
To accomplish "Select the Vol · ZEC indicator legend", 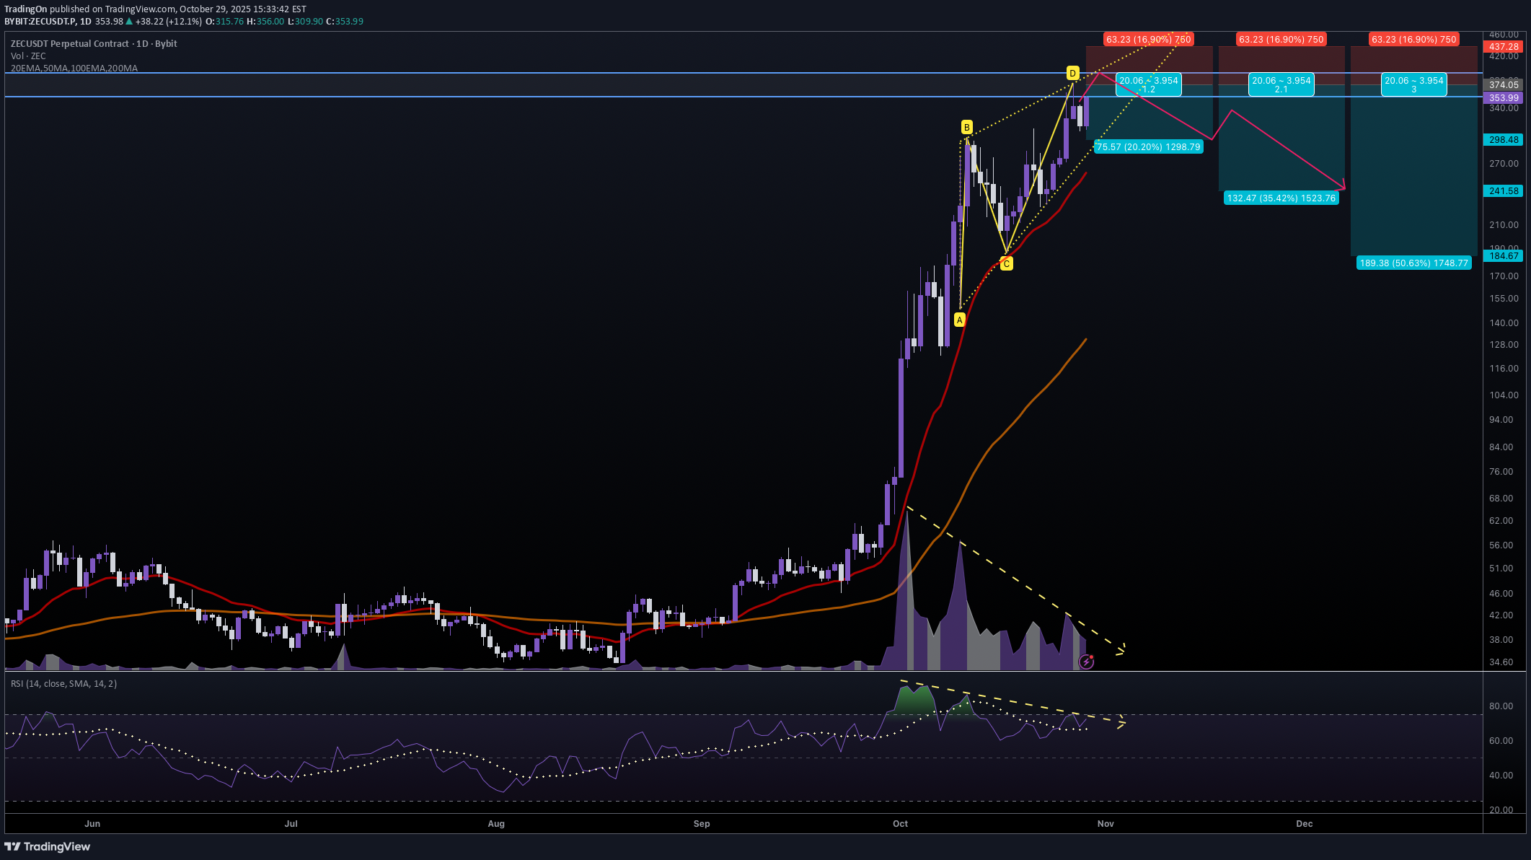I will click(x=27, y=56).
